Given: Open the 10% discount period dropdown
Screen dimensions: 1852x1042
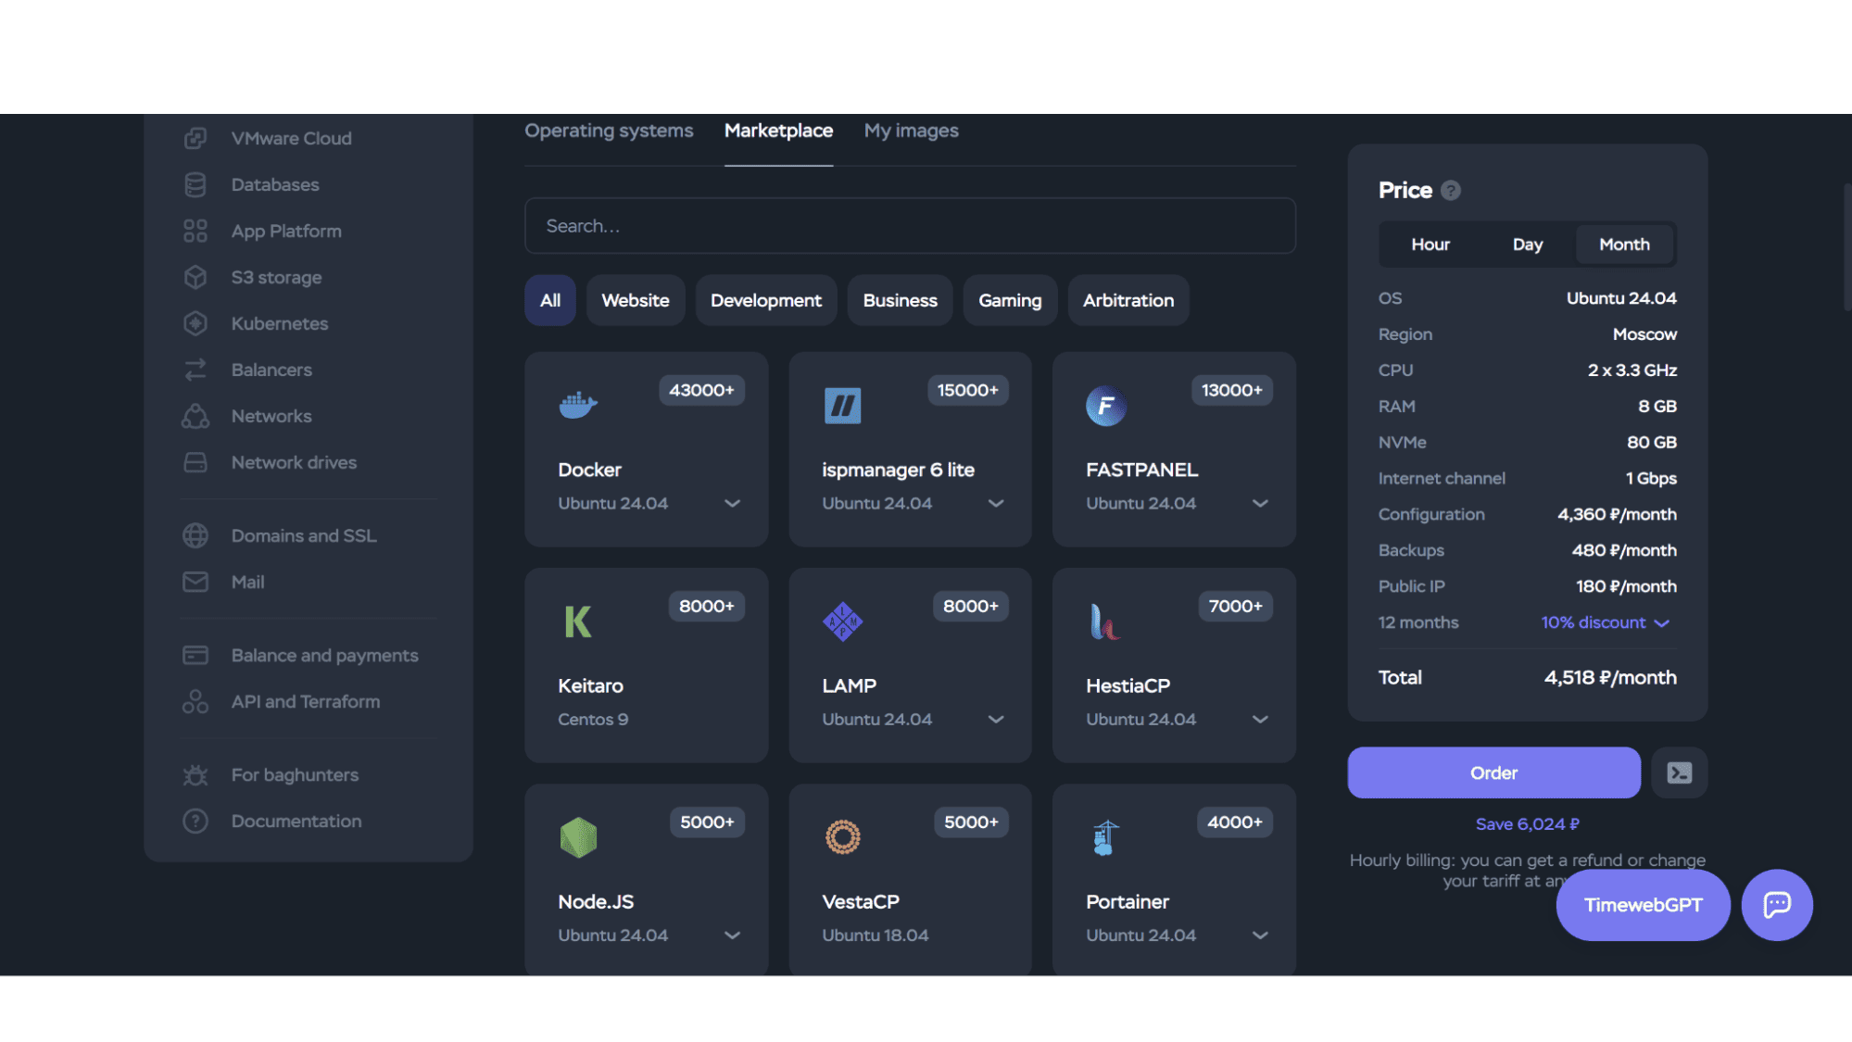Looking at the screenshot, I should [1606, 622].
